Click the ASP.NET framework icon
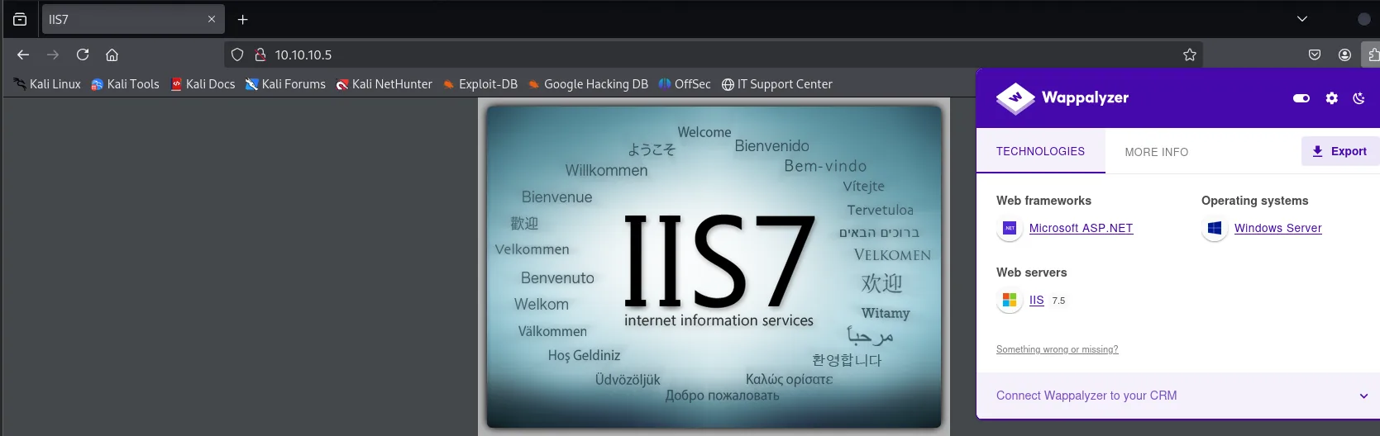The image size is (1380, 436). (x=1010, y=228)
